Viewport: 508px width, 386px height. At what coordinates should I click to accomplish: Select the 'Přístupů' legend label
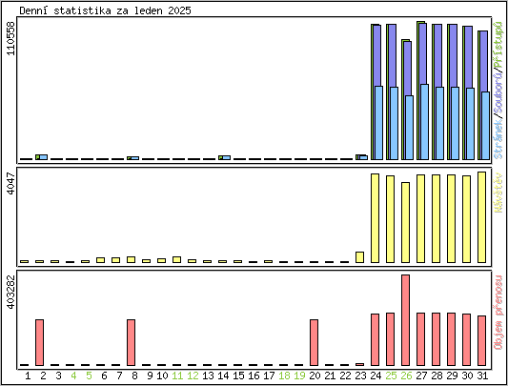[498, 45]
